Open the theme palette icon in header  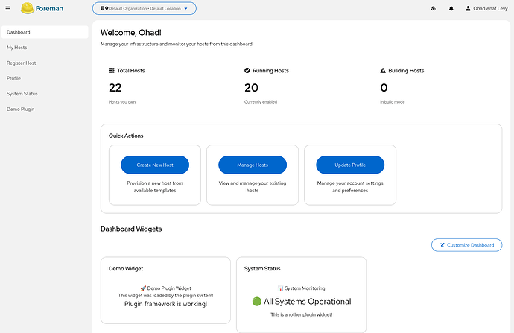pyautogui.click(x=433, y=9)
